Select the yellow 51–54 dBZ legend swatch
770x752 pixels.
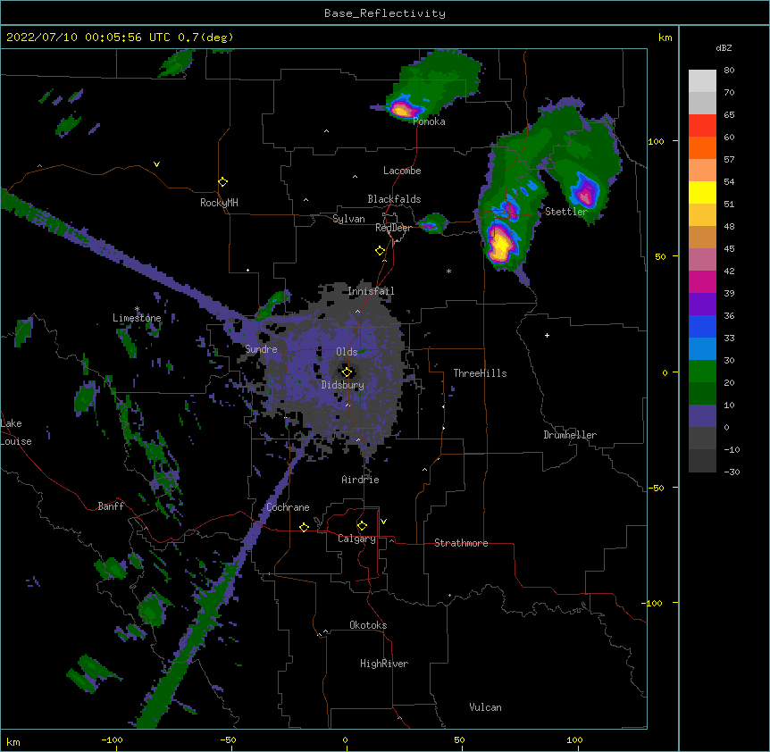coord(702,192)
